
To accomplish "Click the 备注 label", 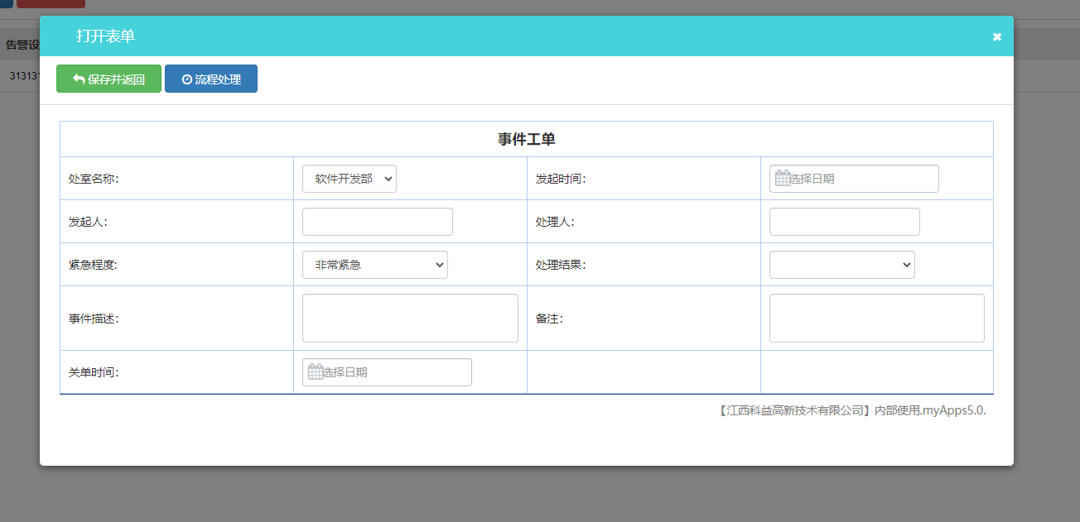I will (x=549, y=318).
